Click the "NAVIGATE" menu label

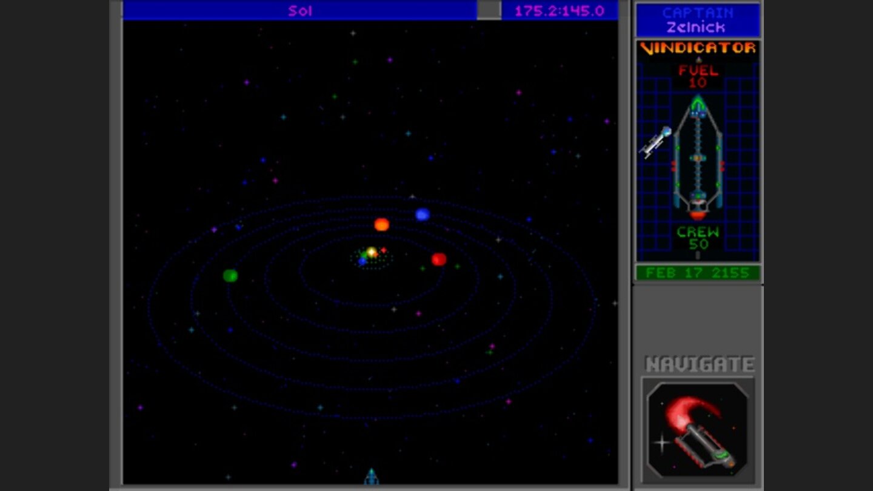[700, 364]
